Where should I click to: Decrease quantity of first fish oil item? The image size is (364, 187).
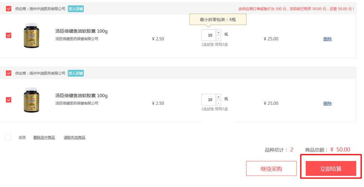coord(219,38)
